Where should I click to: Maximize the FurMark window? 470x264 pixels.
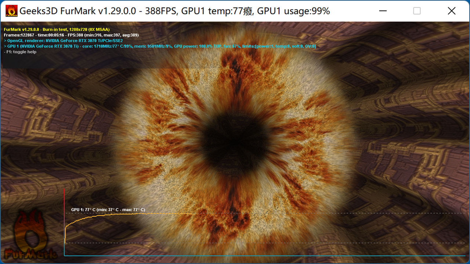pyautogui.click(x=417, y=11)
